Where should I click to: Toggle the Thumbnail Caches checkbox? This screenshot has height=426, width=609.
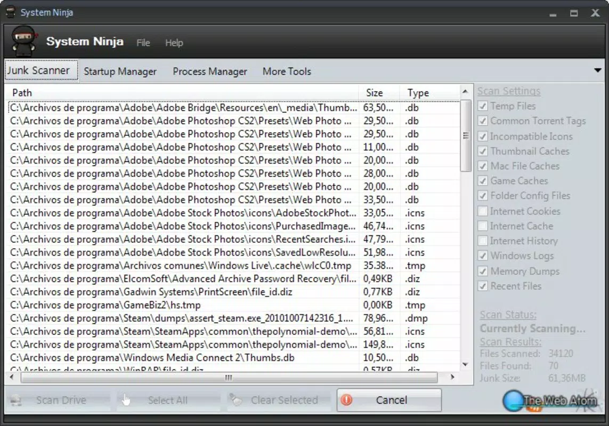click(482, 151)
